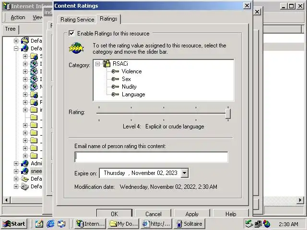Select the Nudity key icon
Image resolution: width=307 pixels, height=230 pixels.
(115, 87)
